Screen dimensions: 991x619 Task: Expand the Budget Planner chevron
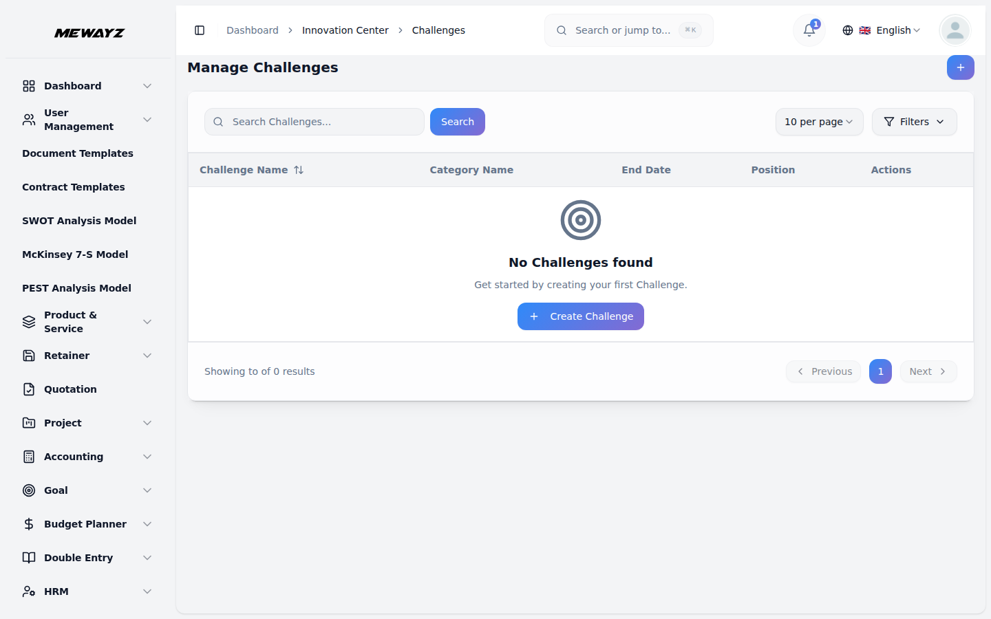pos(147,524)
